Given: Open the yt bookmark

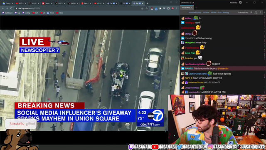Looking at the screenshot, I should tap(43, 13).
